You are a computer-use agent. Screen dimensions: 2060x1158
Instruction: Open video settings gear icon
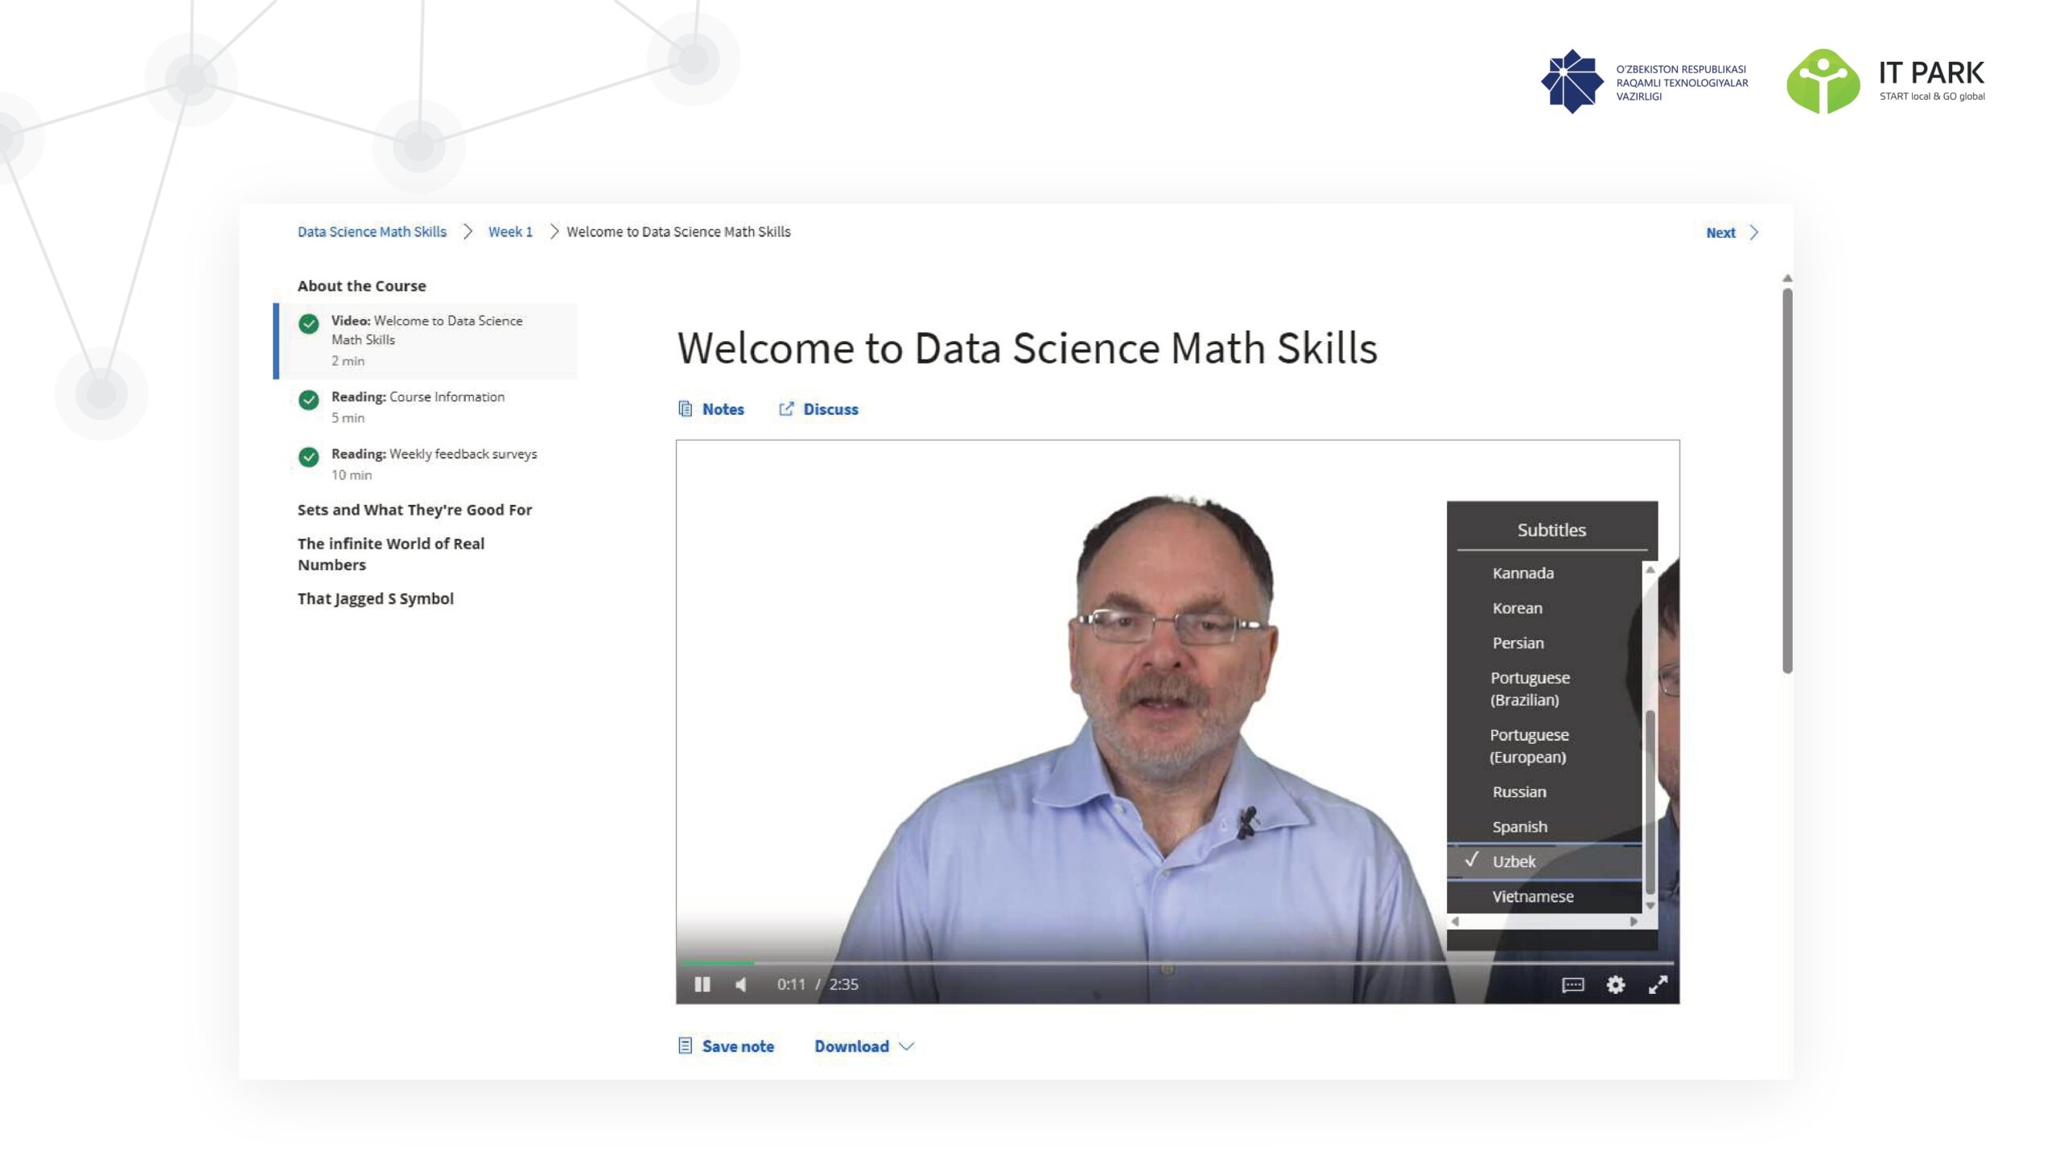click(x=1615, y=985)
